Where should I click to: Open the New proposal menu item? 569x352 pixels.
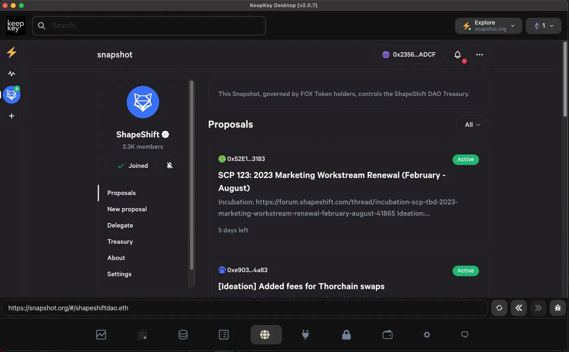click(127, 209)
